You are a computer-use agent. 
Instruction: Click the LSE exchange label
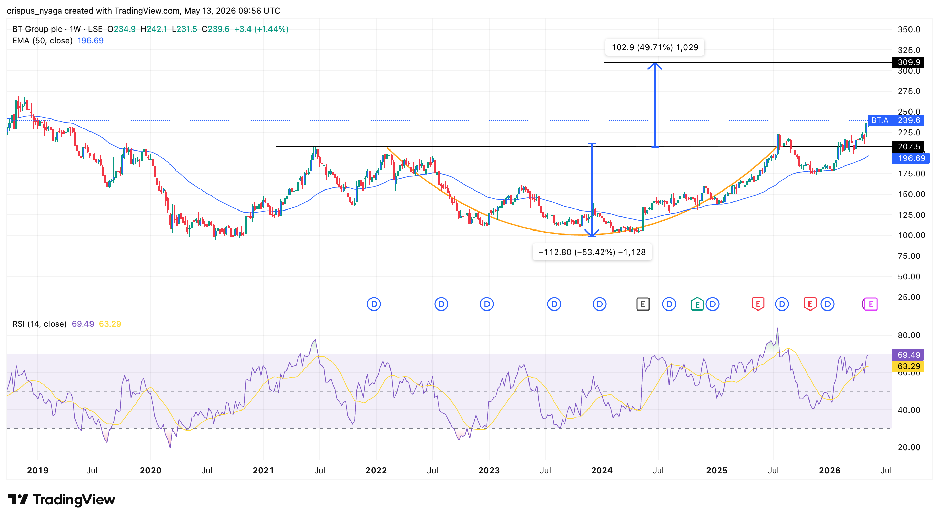[x=95, y=29]
